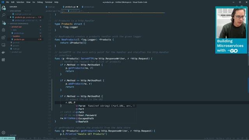Open the Docker view whale icon
The height and width of the screenshot is (140, 249).
point(4,52)
